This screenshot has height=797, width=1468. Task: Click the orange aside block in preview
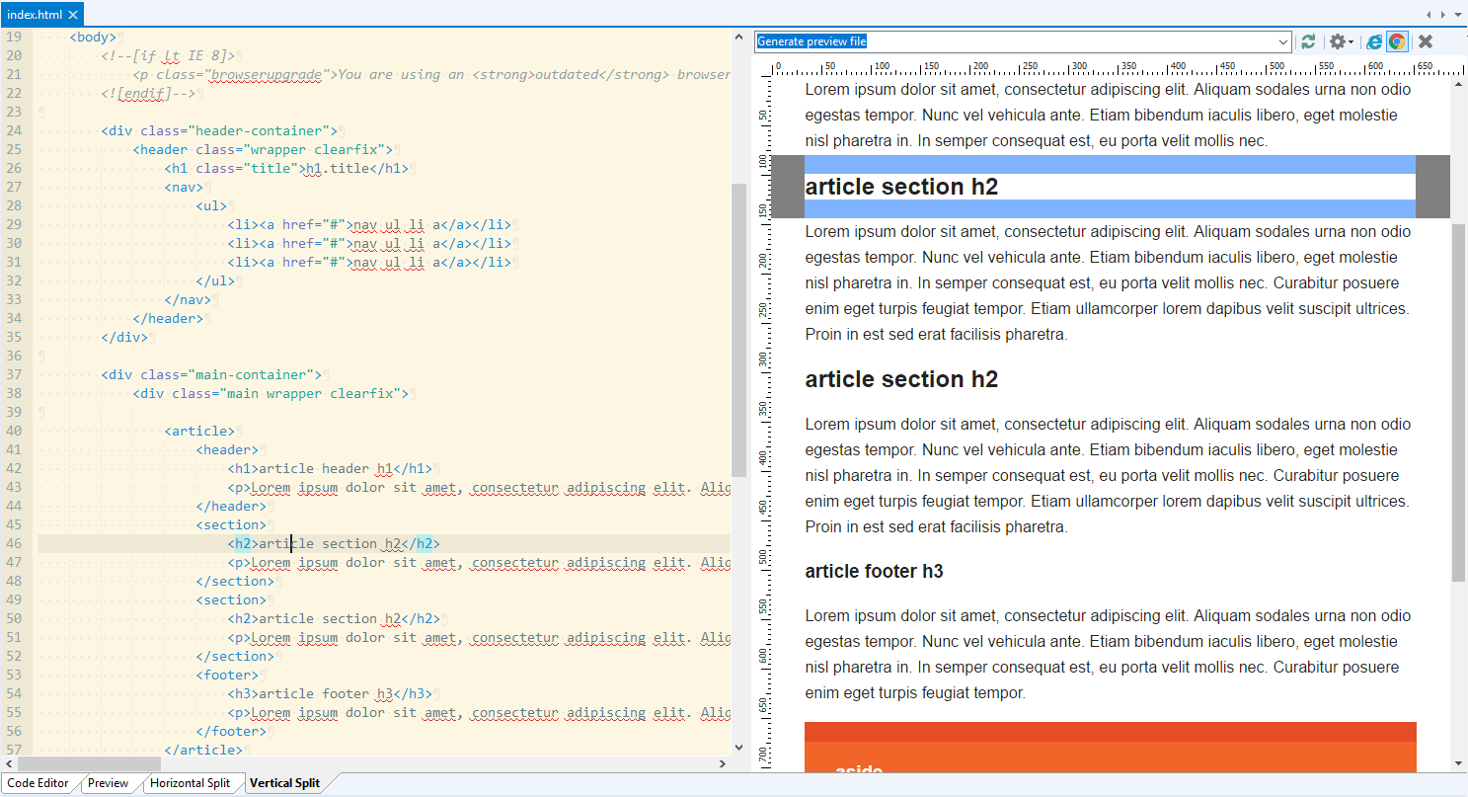pyautogui.click(x=1110, y=748)
